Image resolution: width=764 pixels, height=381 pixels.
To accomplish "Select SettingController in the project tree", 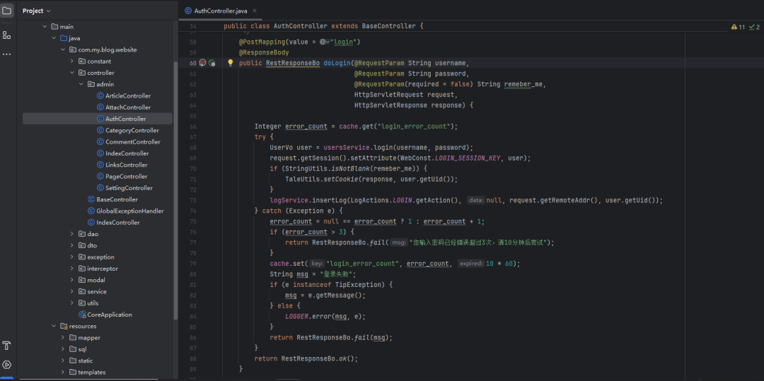I will point(125,188).
